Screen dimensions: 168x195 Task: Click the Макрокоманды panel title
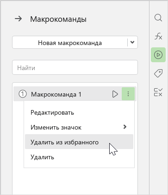pos(58,19)
